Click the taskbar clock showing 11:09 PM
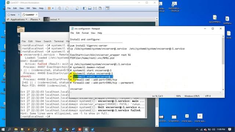Screen dimensions: 235x132 [x=221, y=129]
